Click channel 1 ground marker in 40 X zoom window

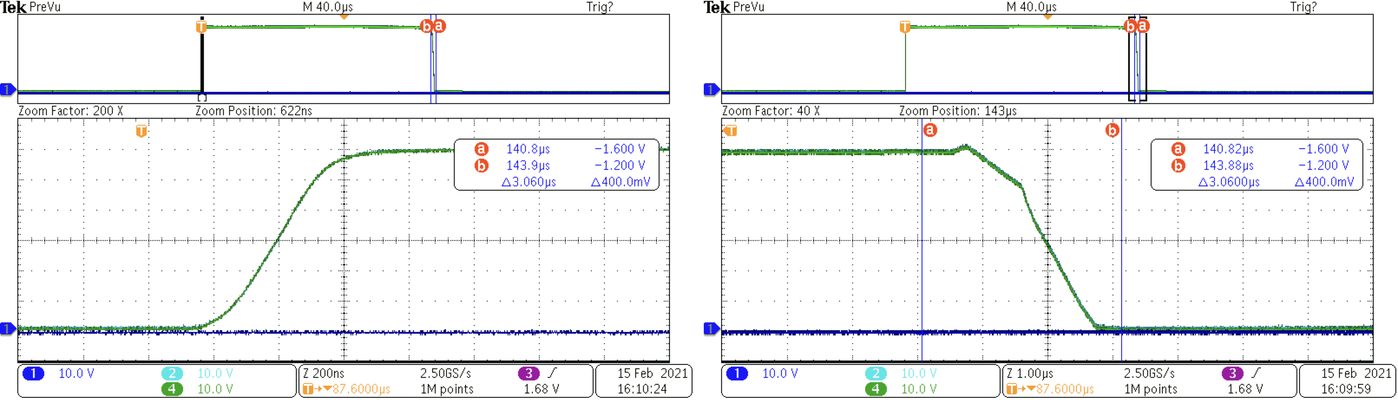[711, 329]
